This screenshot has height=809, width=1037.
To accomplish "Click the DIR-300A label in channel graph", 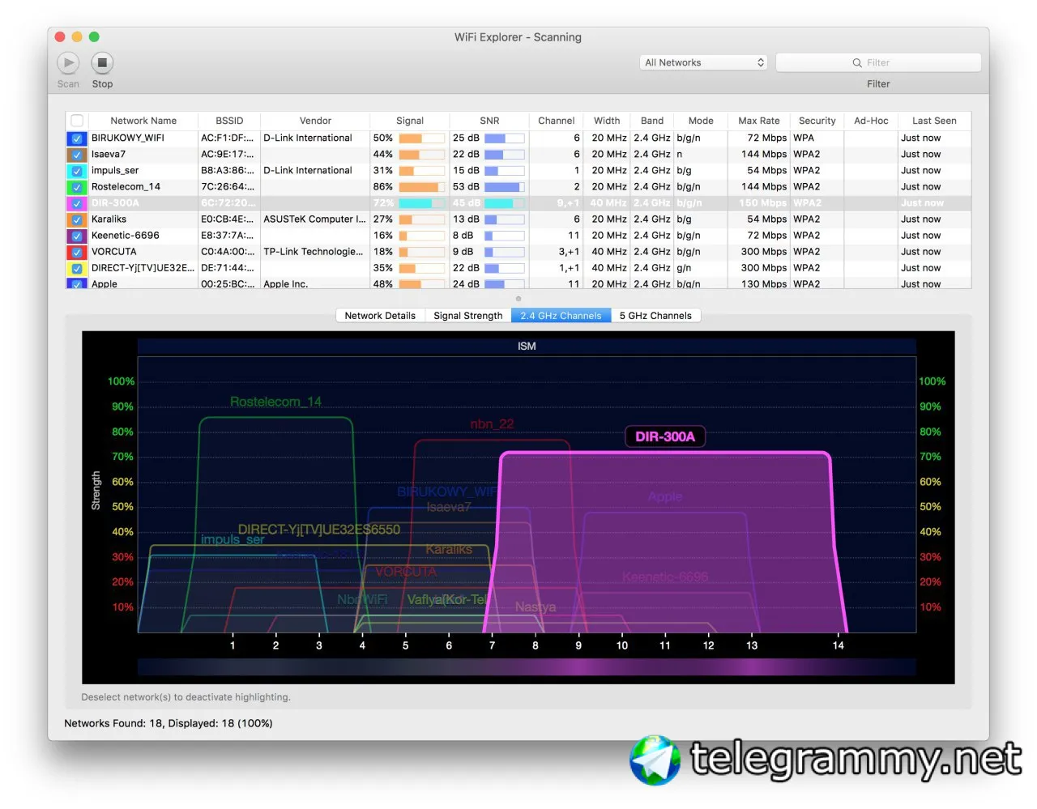I will pos(665,436).
